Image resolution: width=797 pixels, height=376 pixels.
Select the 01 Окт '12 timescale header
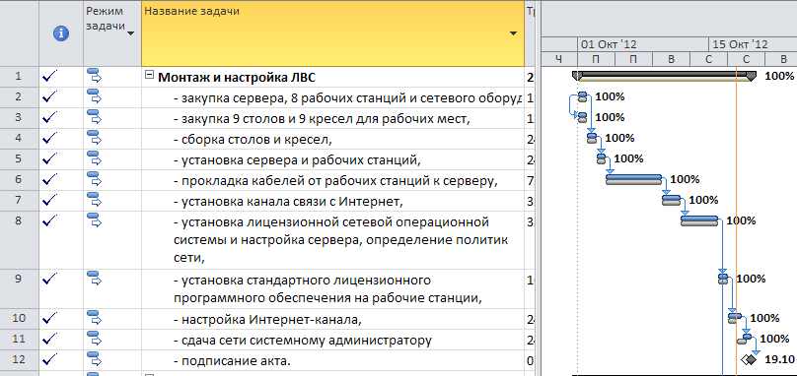click(x=610, y=44)
